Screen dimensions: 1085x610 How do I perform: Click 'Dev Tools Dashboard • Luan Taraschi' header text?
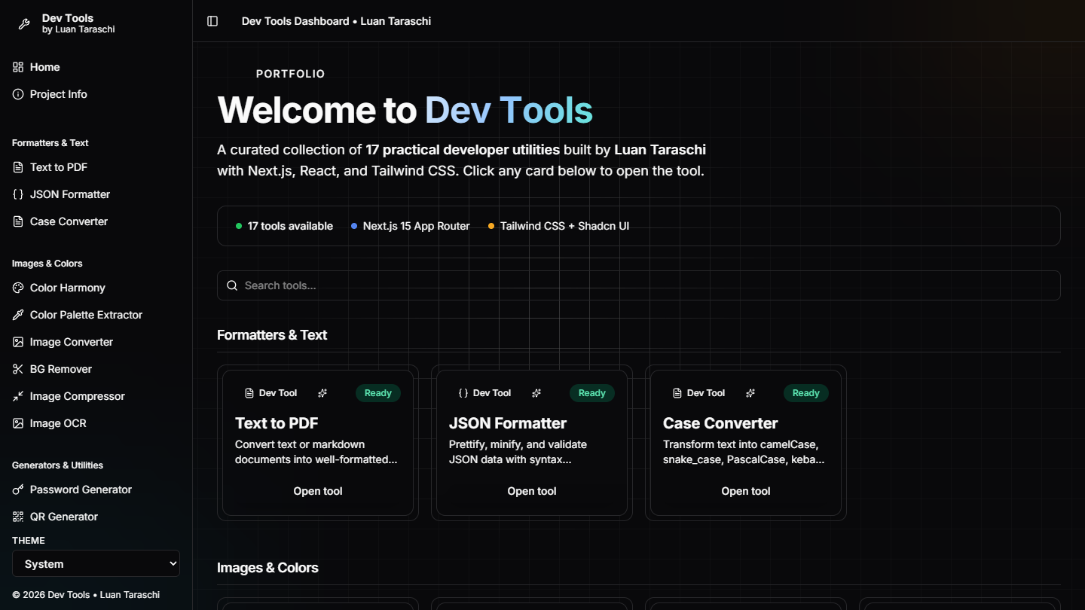pos(336,21)
